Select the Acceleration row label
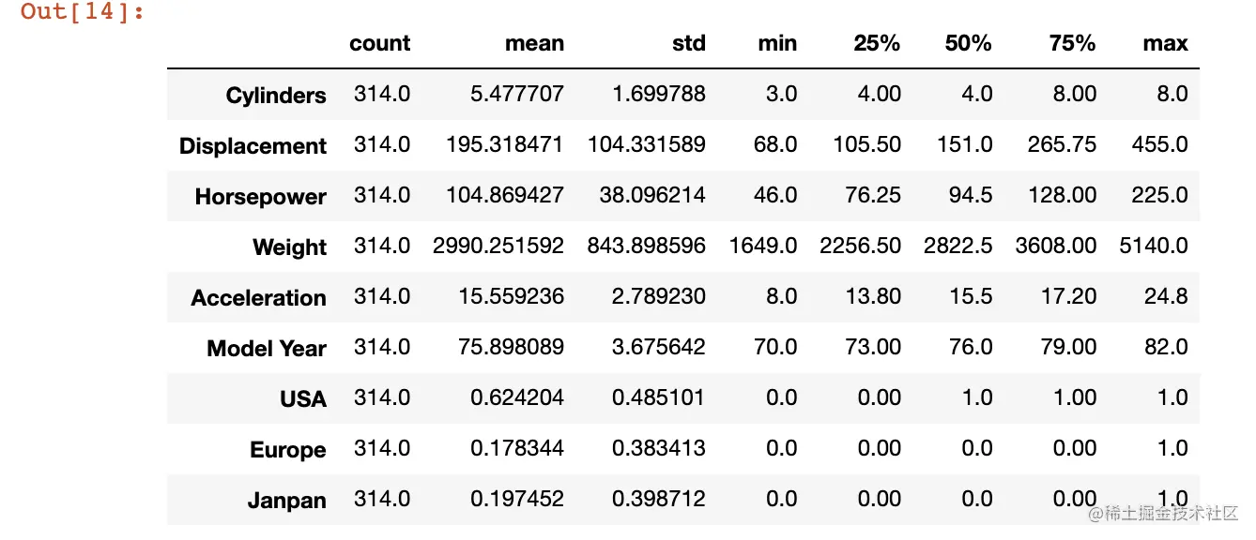Screen dimensions: 1256x540 coord(259,298)
